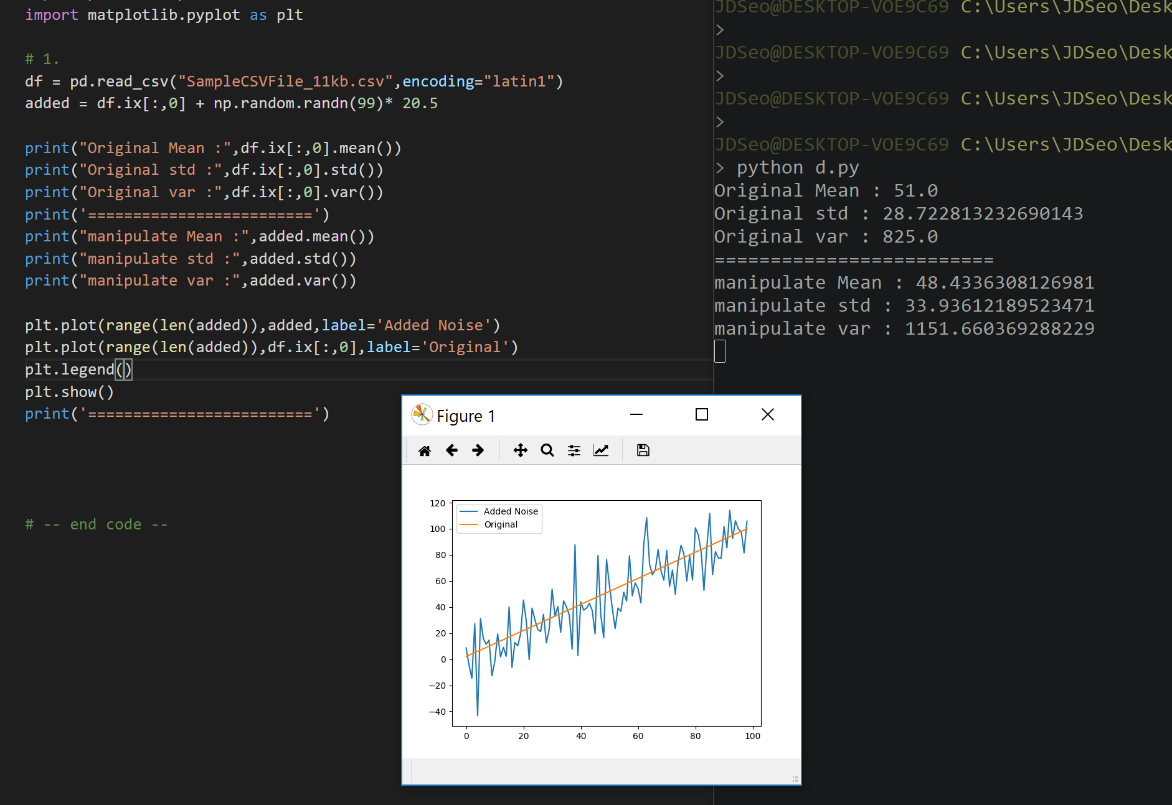
Task: Click the matplotlib logo in Figure 1 titlebar
Action: [x=421, y=414]
